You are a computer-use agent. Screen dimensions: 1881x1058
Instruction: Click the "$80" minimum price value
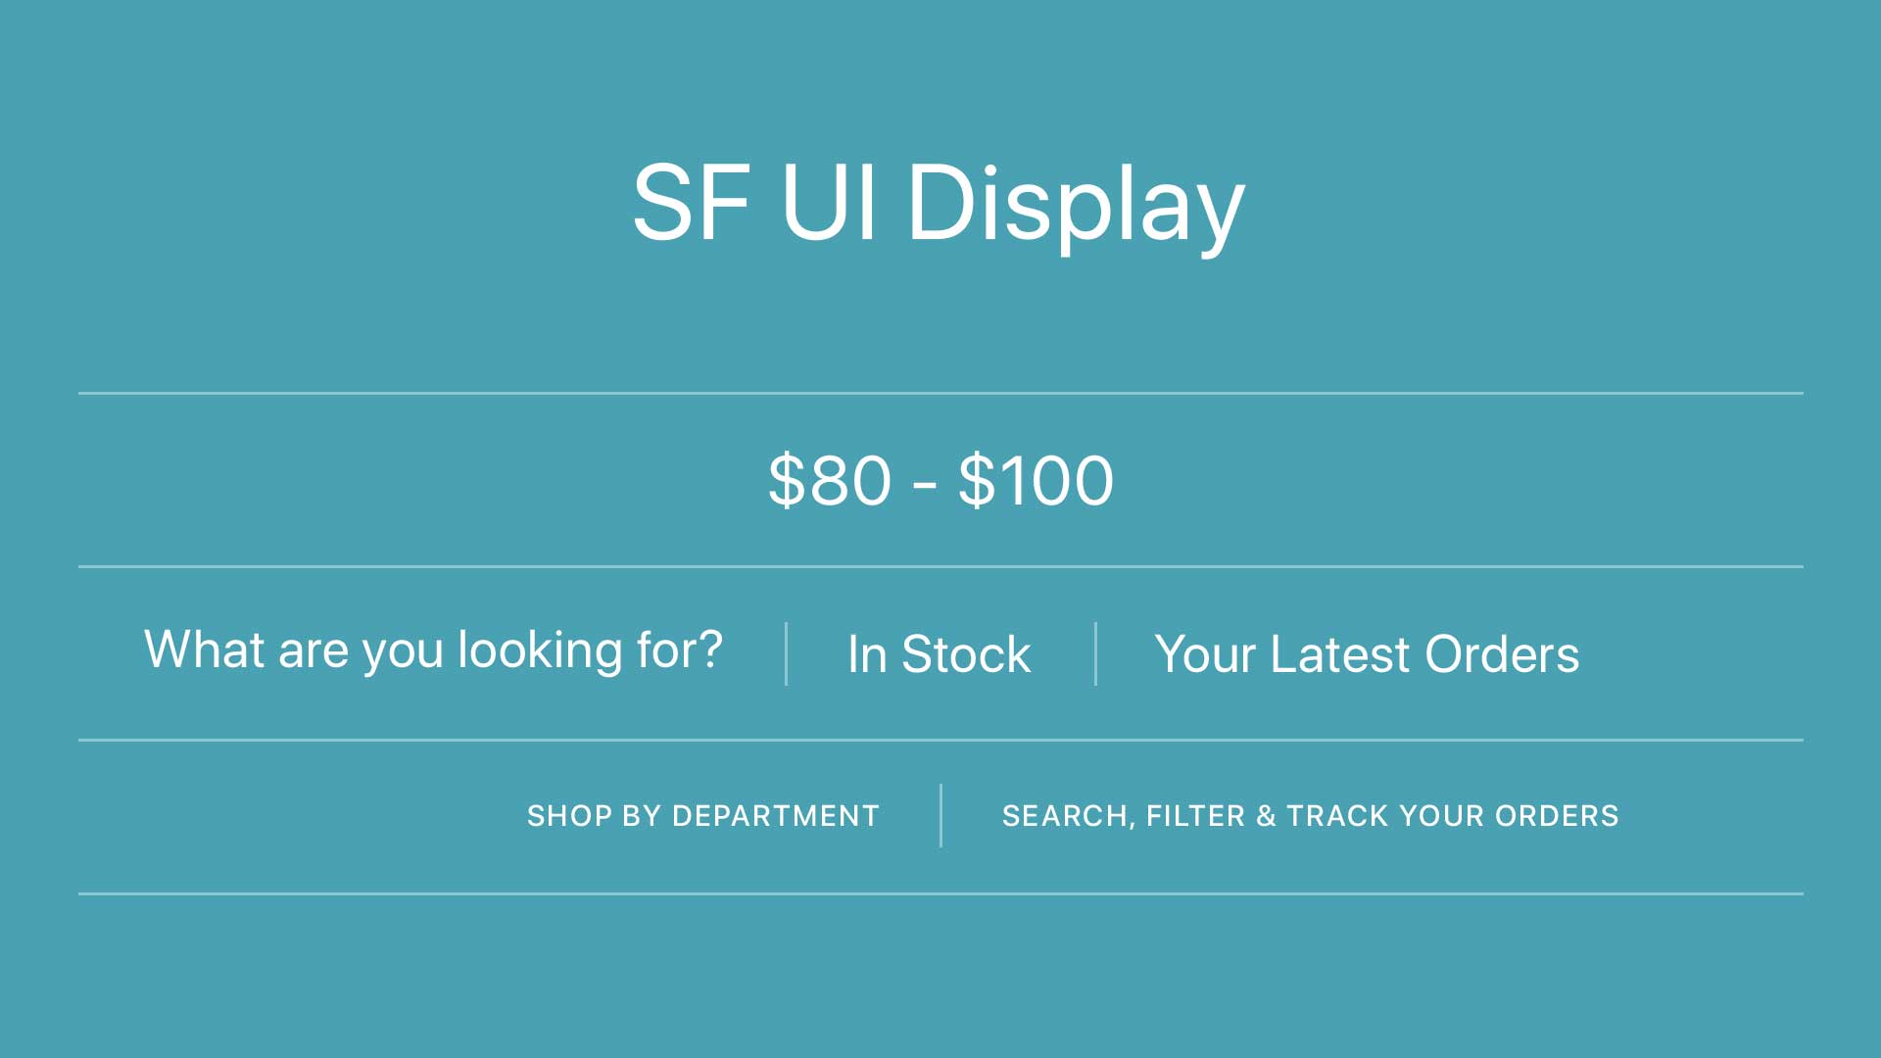pyautogui.click(x=830, y=481)
